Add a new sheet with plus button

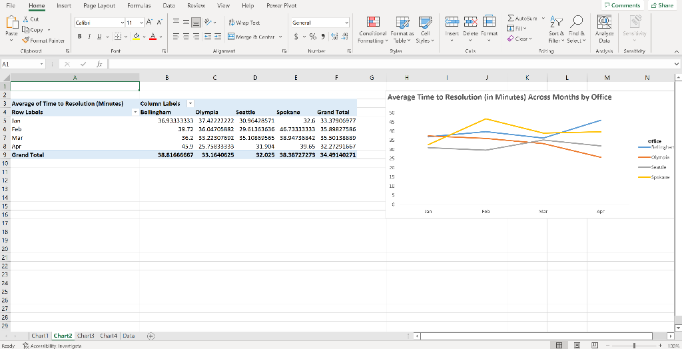point(151,336)
